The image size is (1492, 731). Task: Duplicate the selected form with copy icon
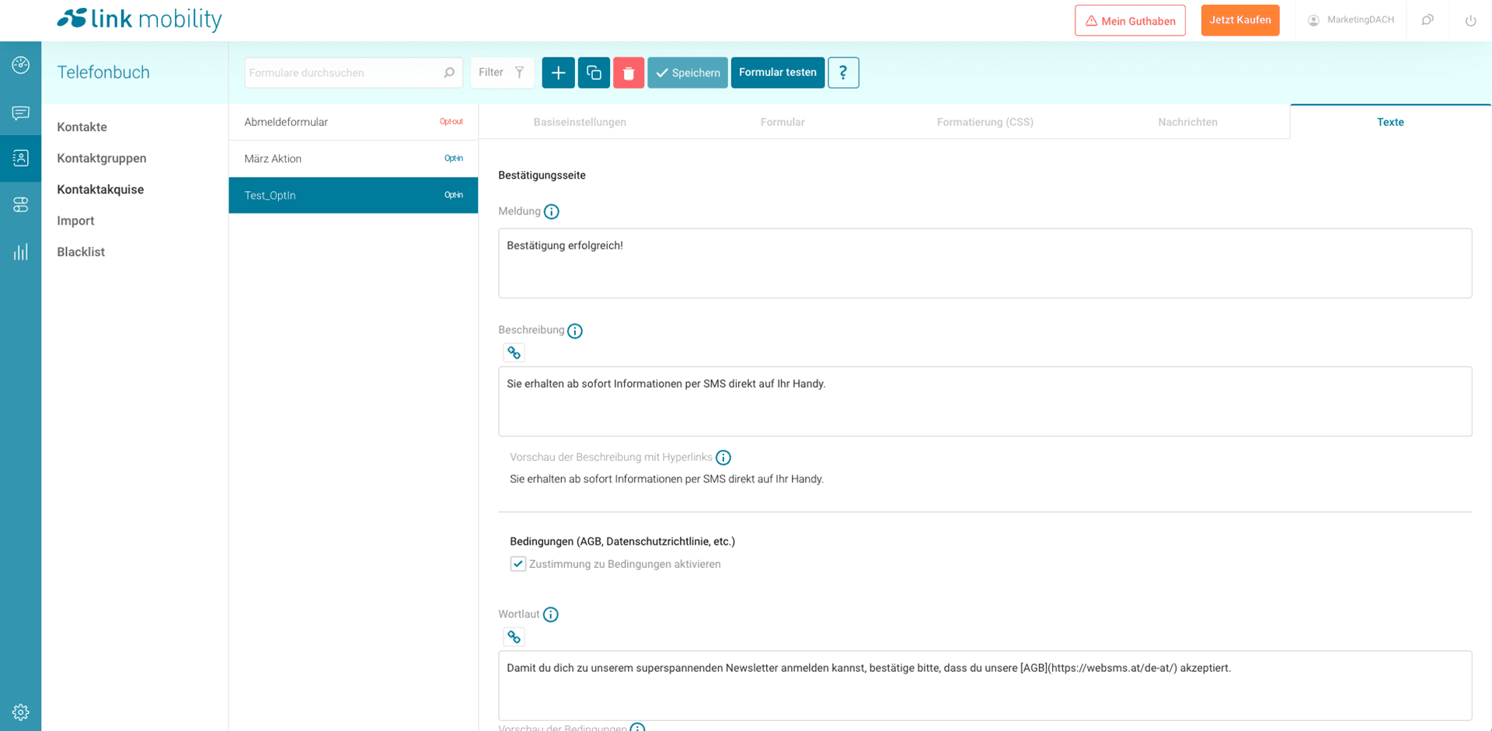tap(594, 72)
